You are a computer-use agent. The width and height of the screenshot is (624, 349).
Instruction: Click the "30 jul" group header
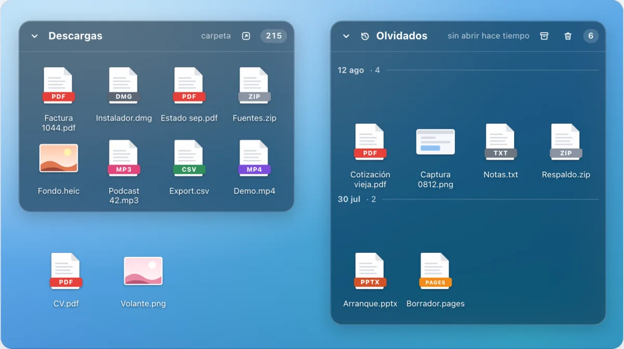coord(349,199)
